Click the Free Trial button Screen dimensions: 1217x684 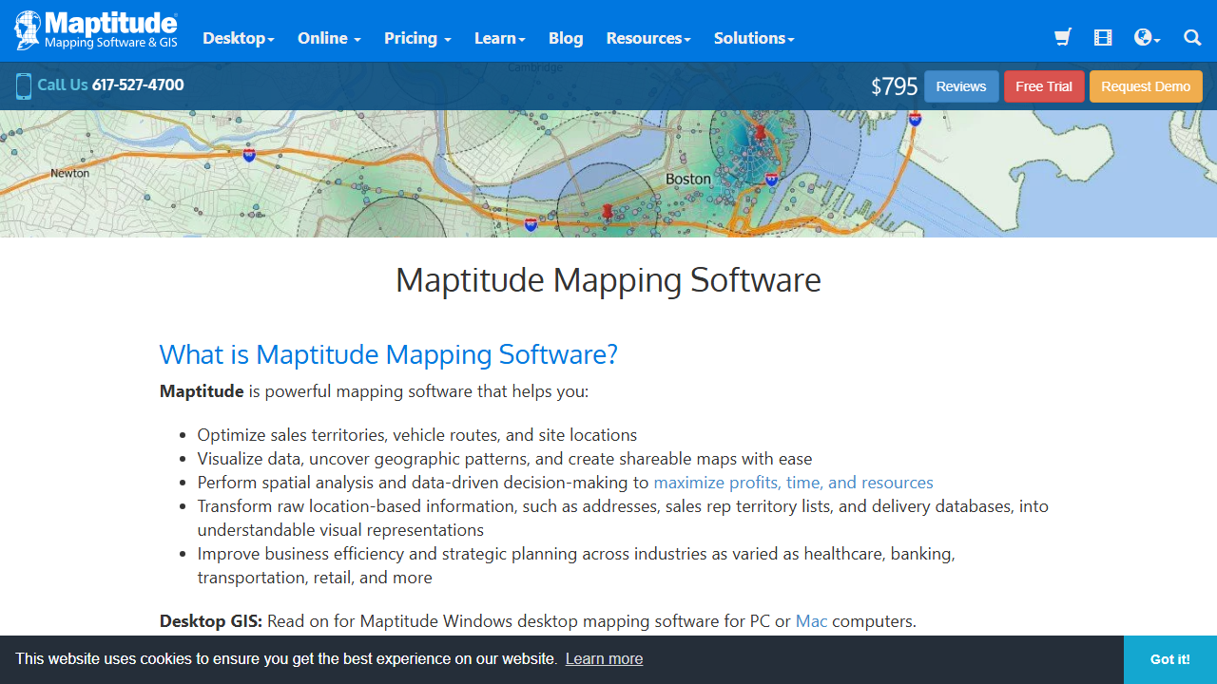click(1044, 86)
